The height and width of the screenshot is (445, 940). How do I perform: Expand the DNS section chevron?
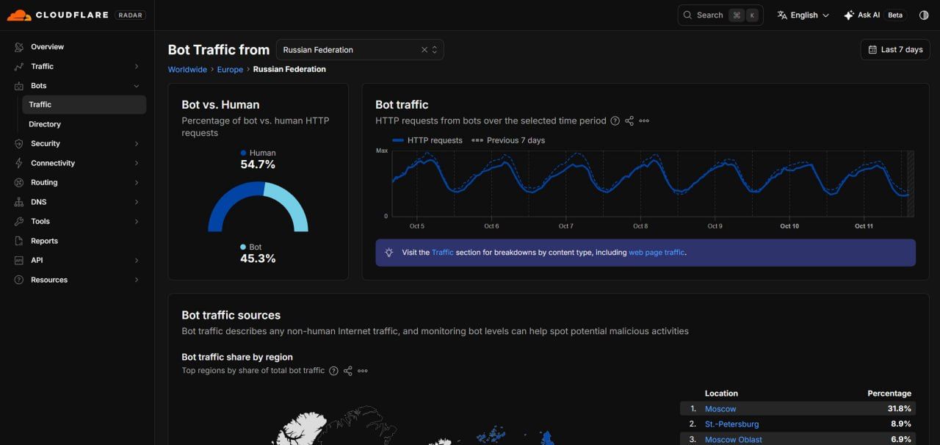137,202
